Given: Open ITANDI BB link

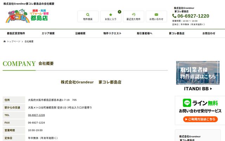Looking at the screenshot, I should [x=198, y=88].
